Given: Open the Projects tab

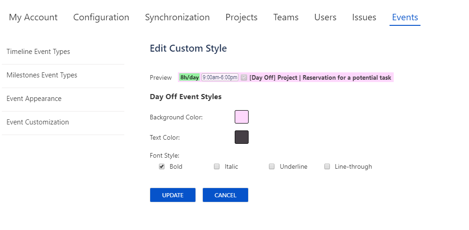Looking at the screenshot, I should (x=241, y=18).
